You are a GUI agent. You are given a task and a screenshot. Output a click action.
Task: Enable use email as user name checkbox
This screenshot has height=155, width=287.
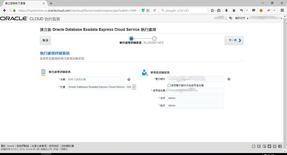coord(169,85)
